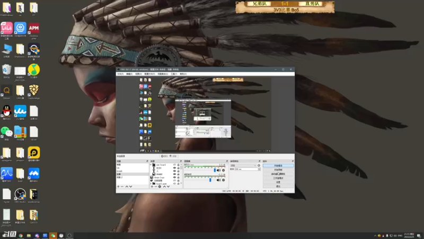This screenshot has height=239, width=424.
Task: Move selected source up
Action: pos(164,187)
